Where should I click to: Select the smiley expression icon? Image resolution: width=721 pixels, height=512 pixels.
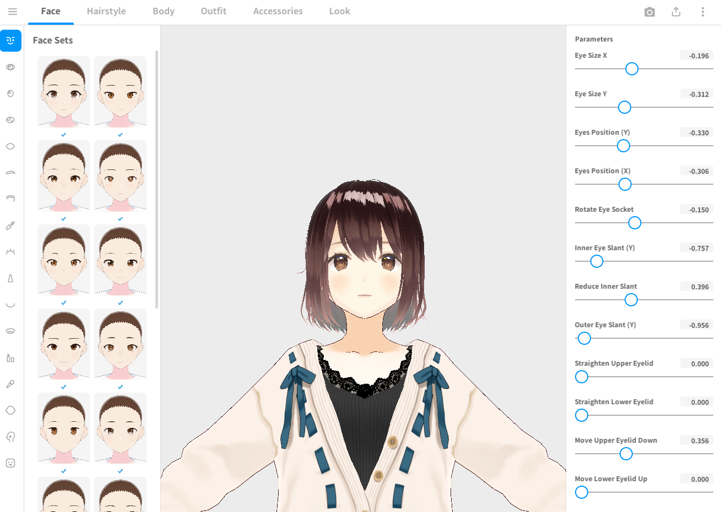point(10,463)
